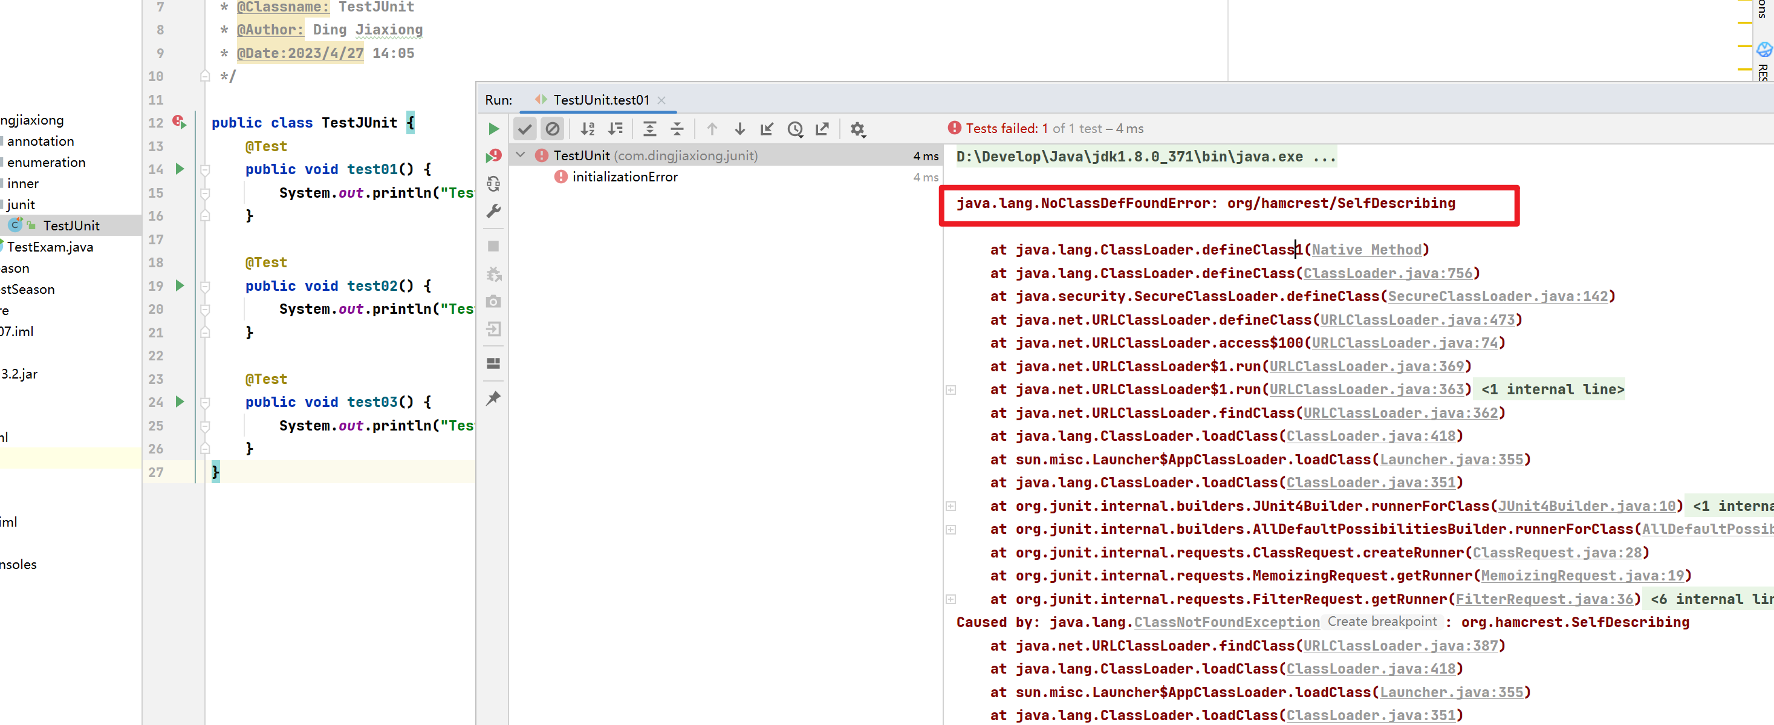Fold the doc comment at line 10
Viewport: 1774px width, 725px height.
[x=204, y=76]
